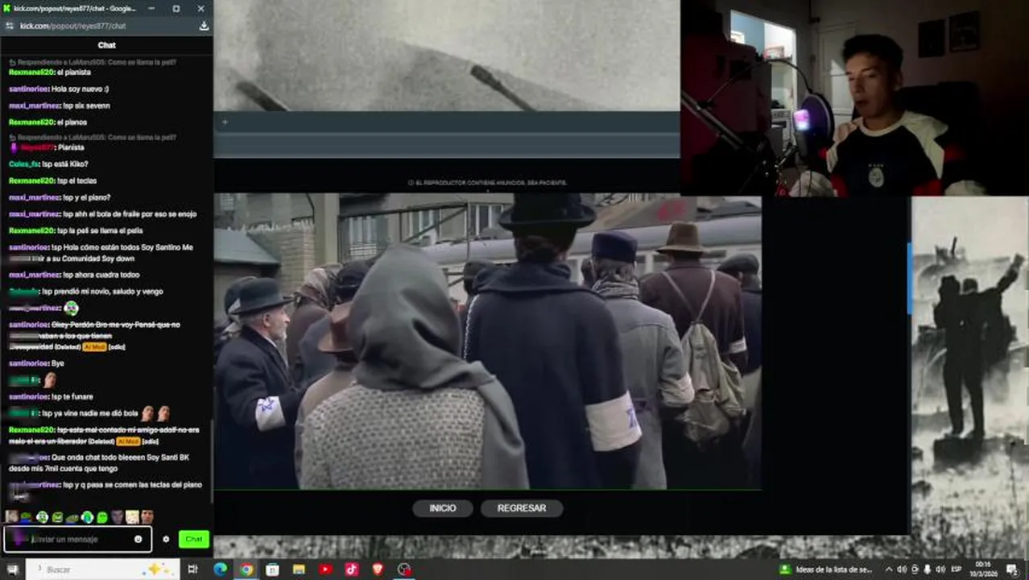
Task: Click the kick.com popout chat URL
Action: coord(72,26)
